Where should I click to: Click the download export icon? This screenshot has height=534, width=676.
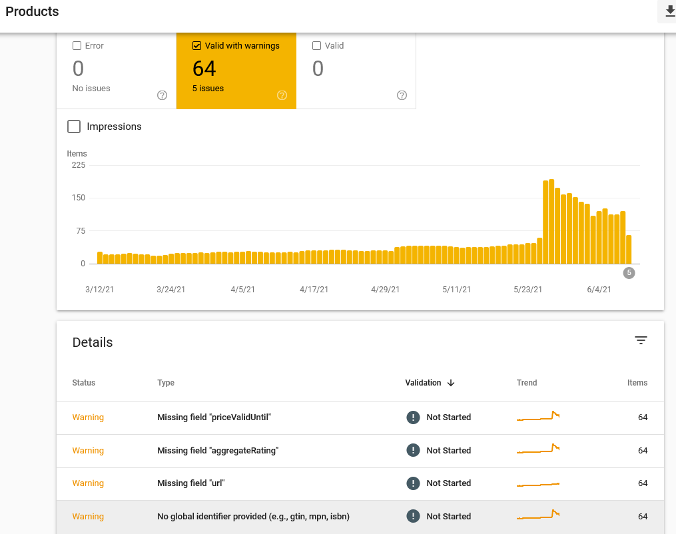(669, 11)
